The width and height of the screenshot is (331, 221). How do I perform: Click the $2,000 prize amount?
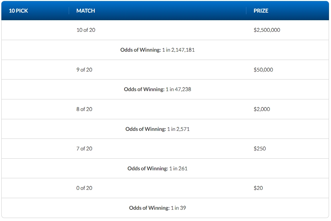(262, 109)
